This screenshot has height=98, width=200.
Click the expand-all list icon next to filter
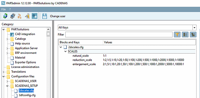tap(185, 35)
